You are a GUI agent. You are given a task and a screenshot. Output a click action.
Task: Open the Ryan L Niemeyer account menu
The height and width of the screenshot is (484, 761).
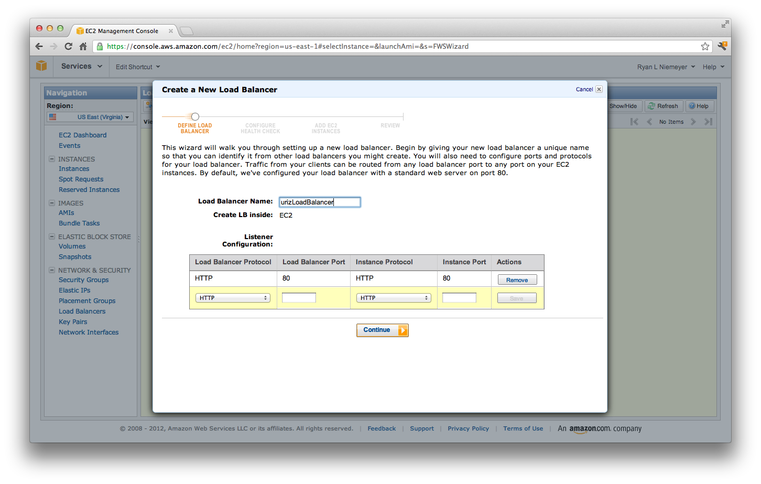[666, 67]
